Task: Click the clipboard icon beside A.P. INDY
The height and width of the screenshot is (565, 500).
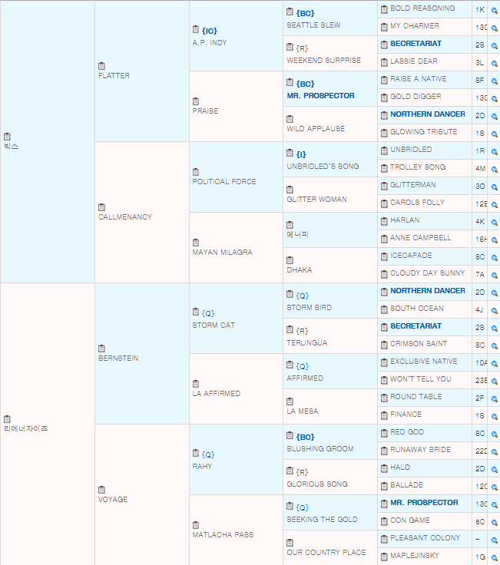Action: pos(196,31)
